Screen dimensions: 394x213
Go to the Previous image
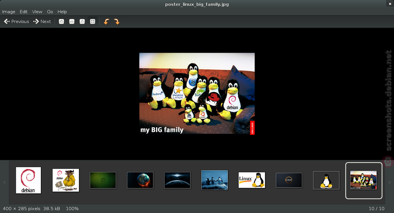tap(17, 22)
